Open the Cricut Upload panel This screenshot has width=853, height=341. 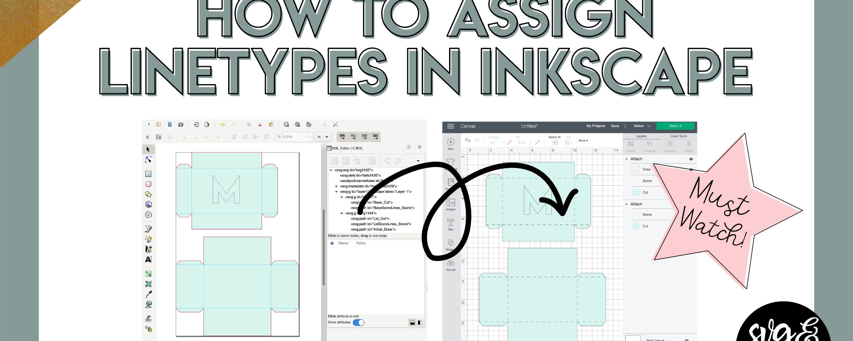point(450,265)
